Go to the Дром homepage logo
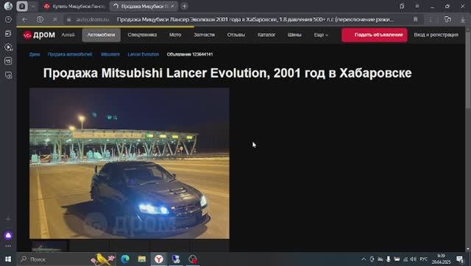The width and height of the screenshot is (471, 266). (39, 35)
